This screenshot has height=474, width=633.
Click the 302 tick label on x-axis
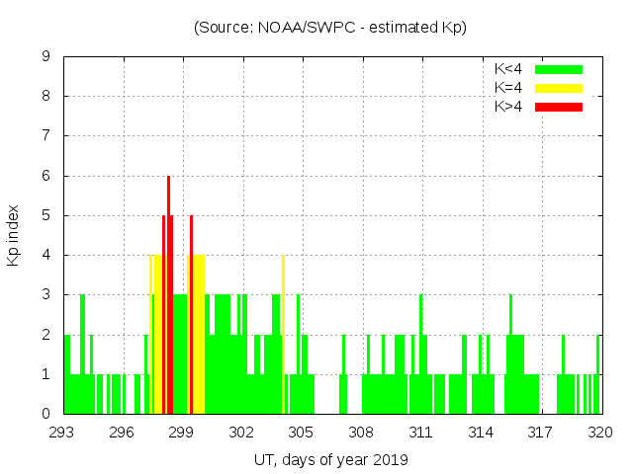242,433
